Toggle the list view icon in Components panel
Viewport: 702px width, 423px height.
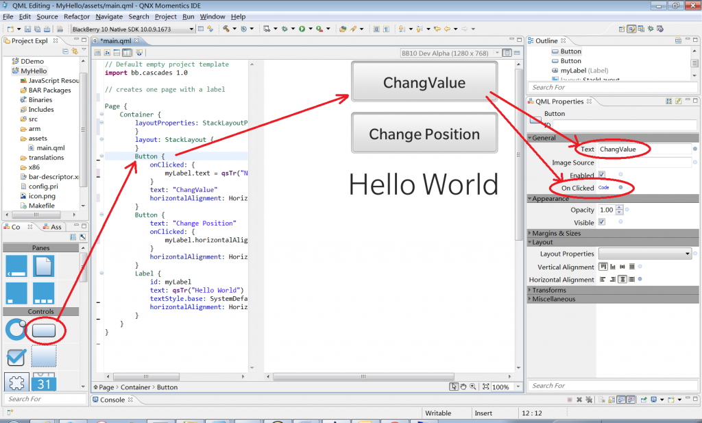coord(73,237)
